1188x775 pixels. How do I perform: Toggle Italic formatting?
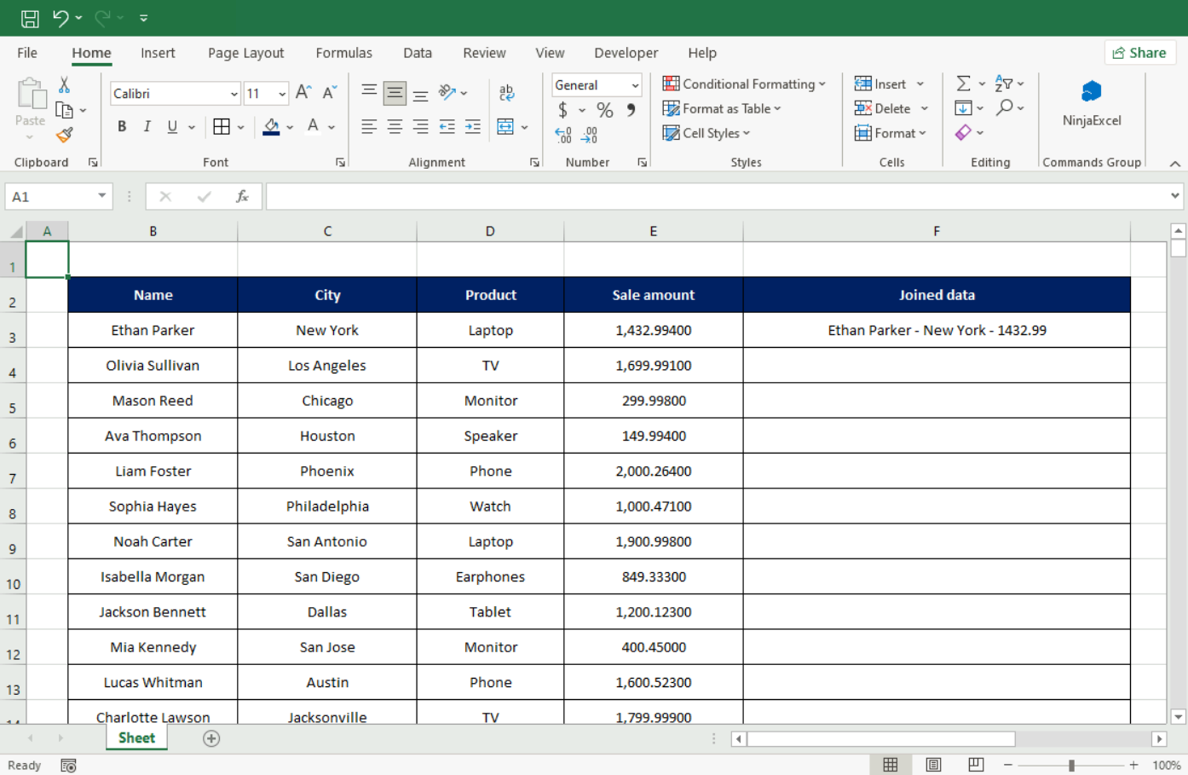point(147,127)
